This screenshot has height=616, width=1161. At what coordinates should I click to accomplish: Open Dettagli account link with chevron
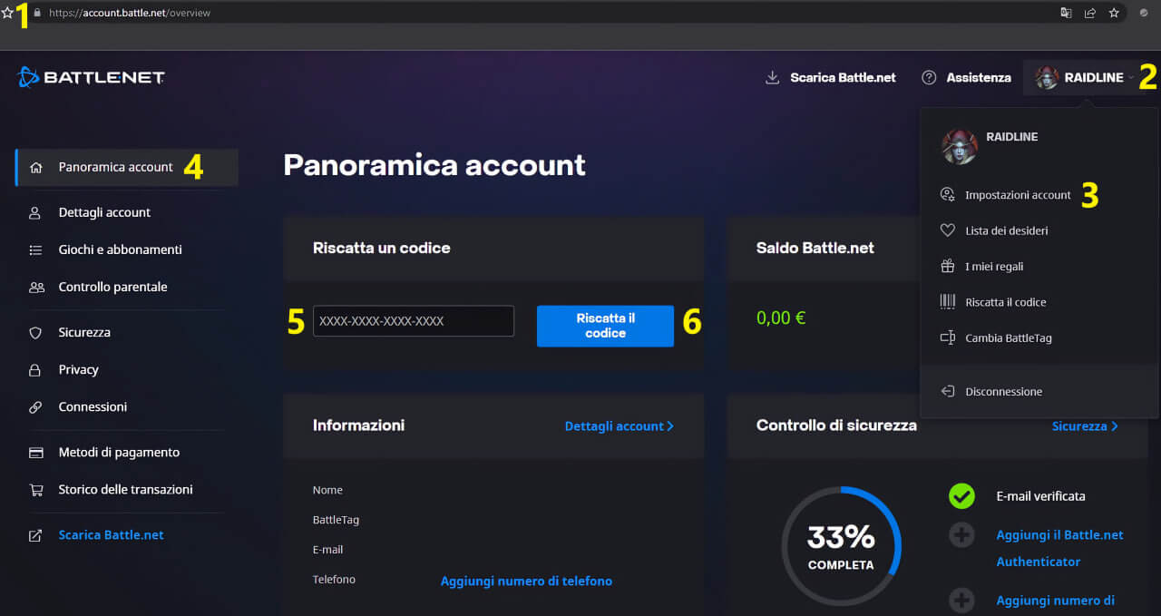619,425
